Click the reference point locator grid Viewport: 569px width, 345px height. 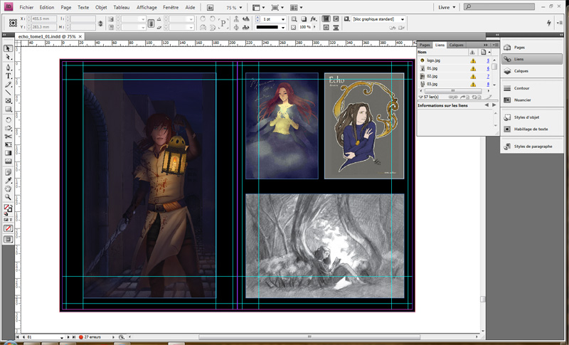coord(13,23)
